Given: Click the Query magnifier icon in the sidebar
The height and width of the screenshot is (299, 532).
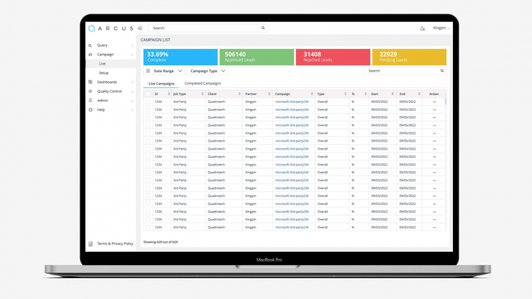Looking at the screenshot, I should (x=90, y=45).
